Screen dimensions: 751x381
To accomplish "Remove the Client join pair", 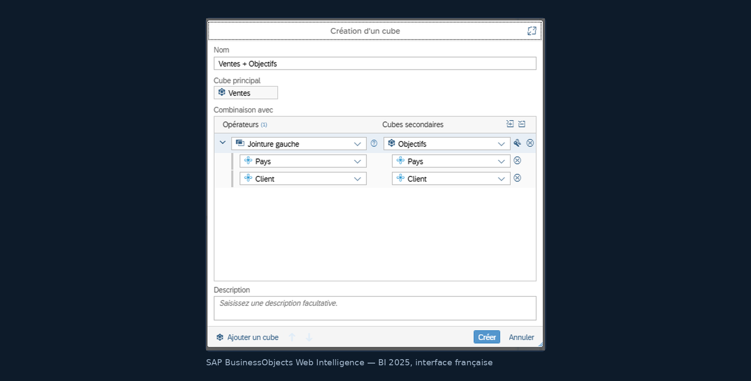I will pyautogui.click(x=517, y=178).
